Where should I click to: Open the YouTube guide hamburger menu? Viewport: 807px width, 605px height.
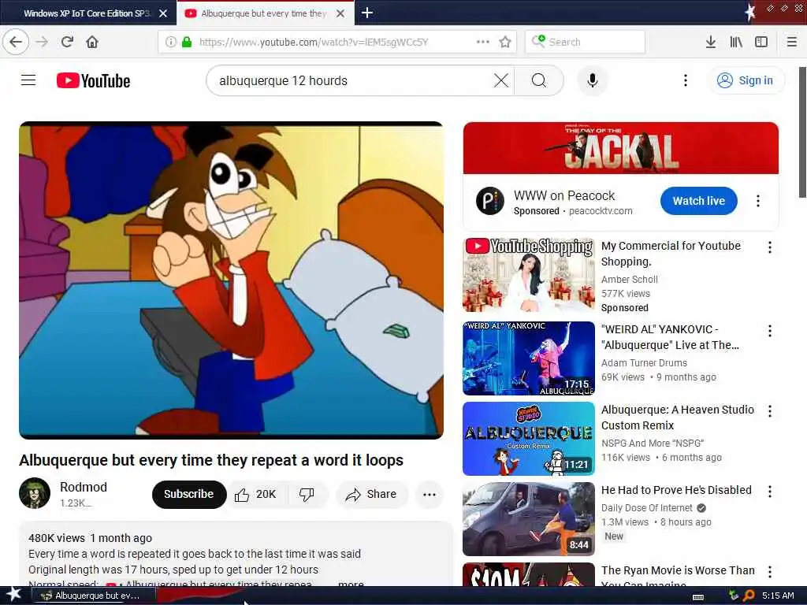point(28,80)
